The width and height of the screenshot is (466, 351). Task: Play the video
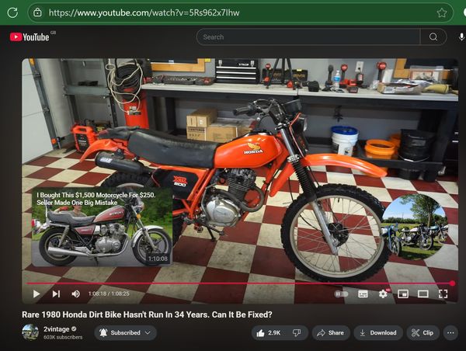(37, 294)
